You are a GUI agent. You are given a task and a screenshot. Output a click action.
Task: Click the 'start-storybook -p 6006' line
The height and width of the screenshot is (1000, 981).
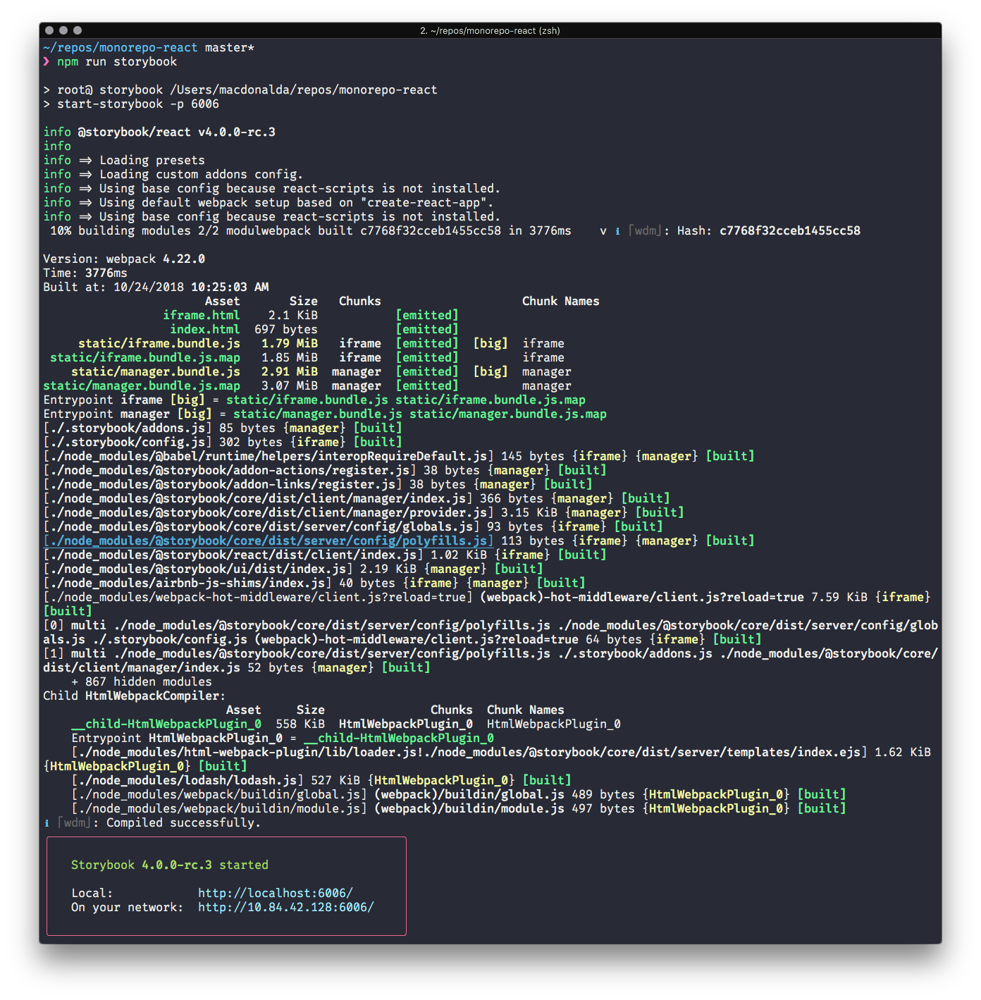[x=138, y=104]
